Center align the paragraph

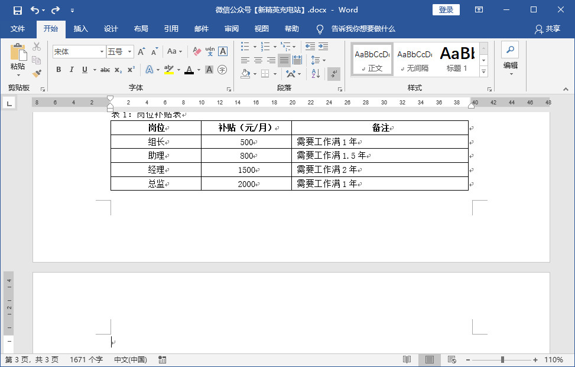tap(258, 60)
